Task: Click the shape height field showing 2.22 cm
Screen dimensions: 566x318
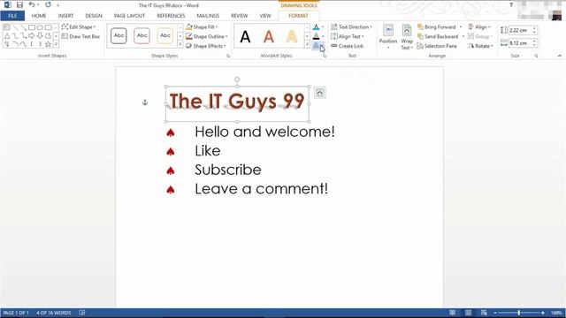Action: 520,30
